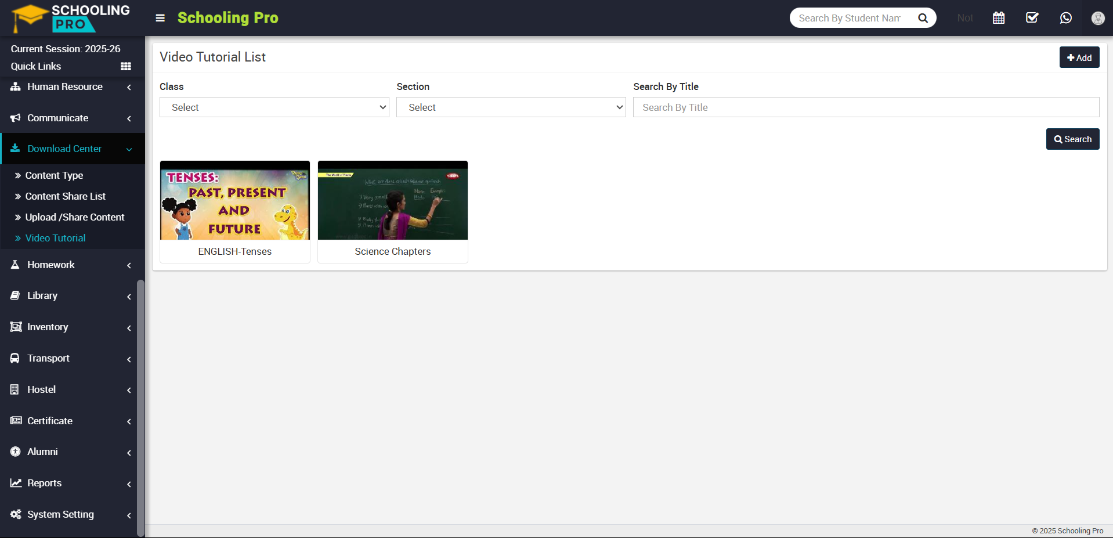Screen dimensions: 1113x538
Task: Expand Inventory menu chevron
Action: [x=129, y=328]
